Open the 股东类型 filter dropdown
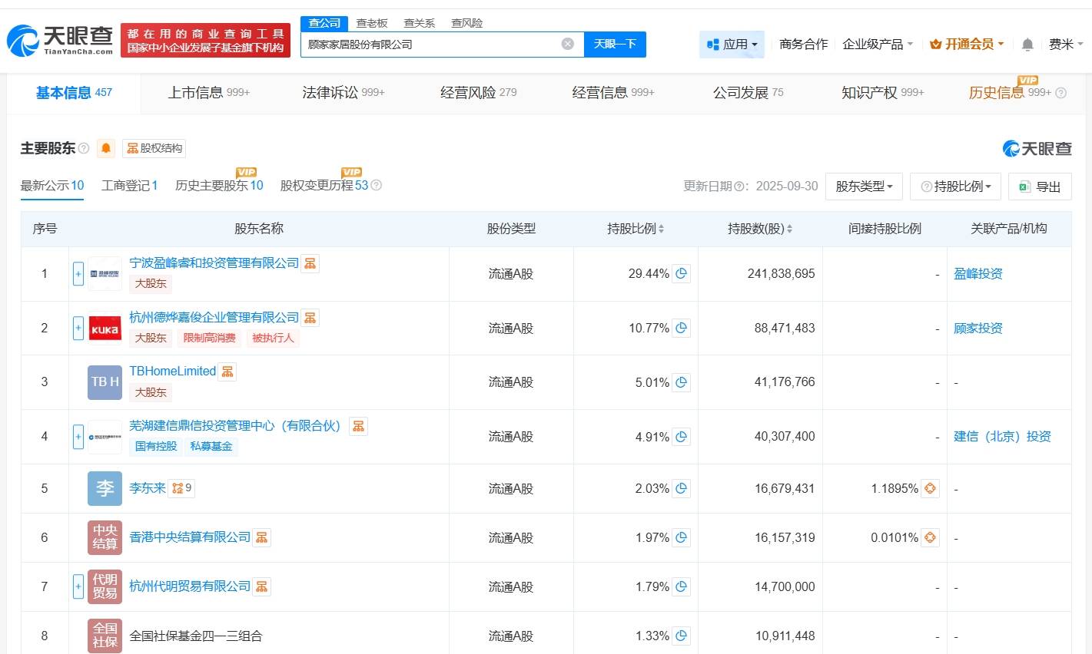 pyautogui.click(x=864, y=187)
